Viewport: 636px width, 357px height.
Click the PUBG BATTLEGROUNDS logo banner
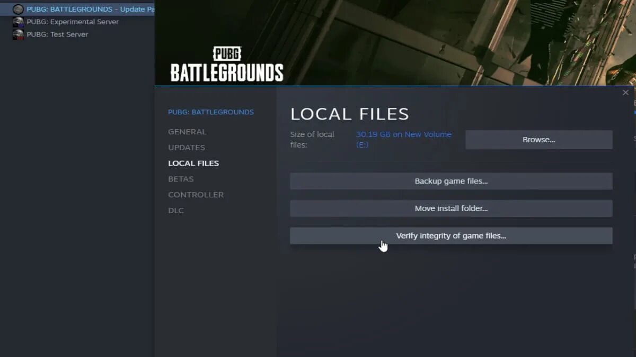pyautogui.click(x=227, y=64)
